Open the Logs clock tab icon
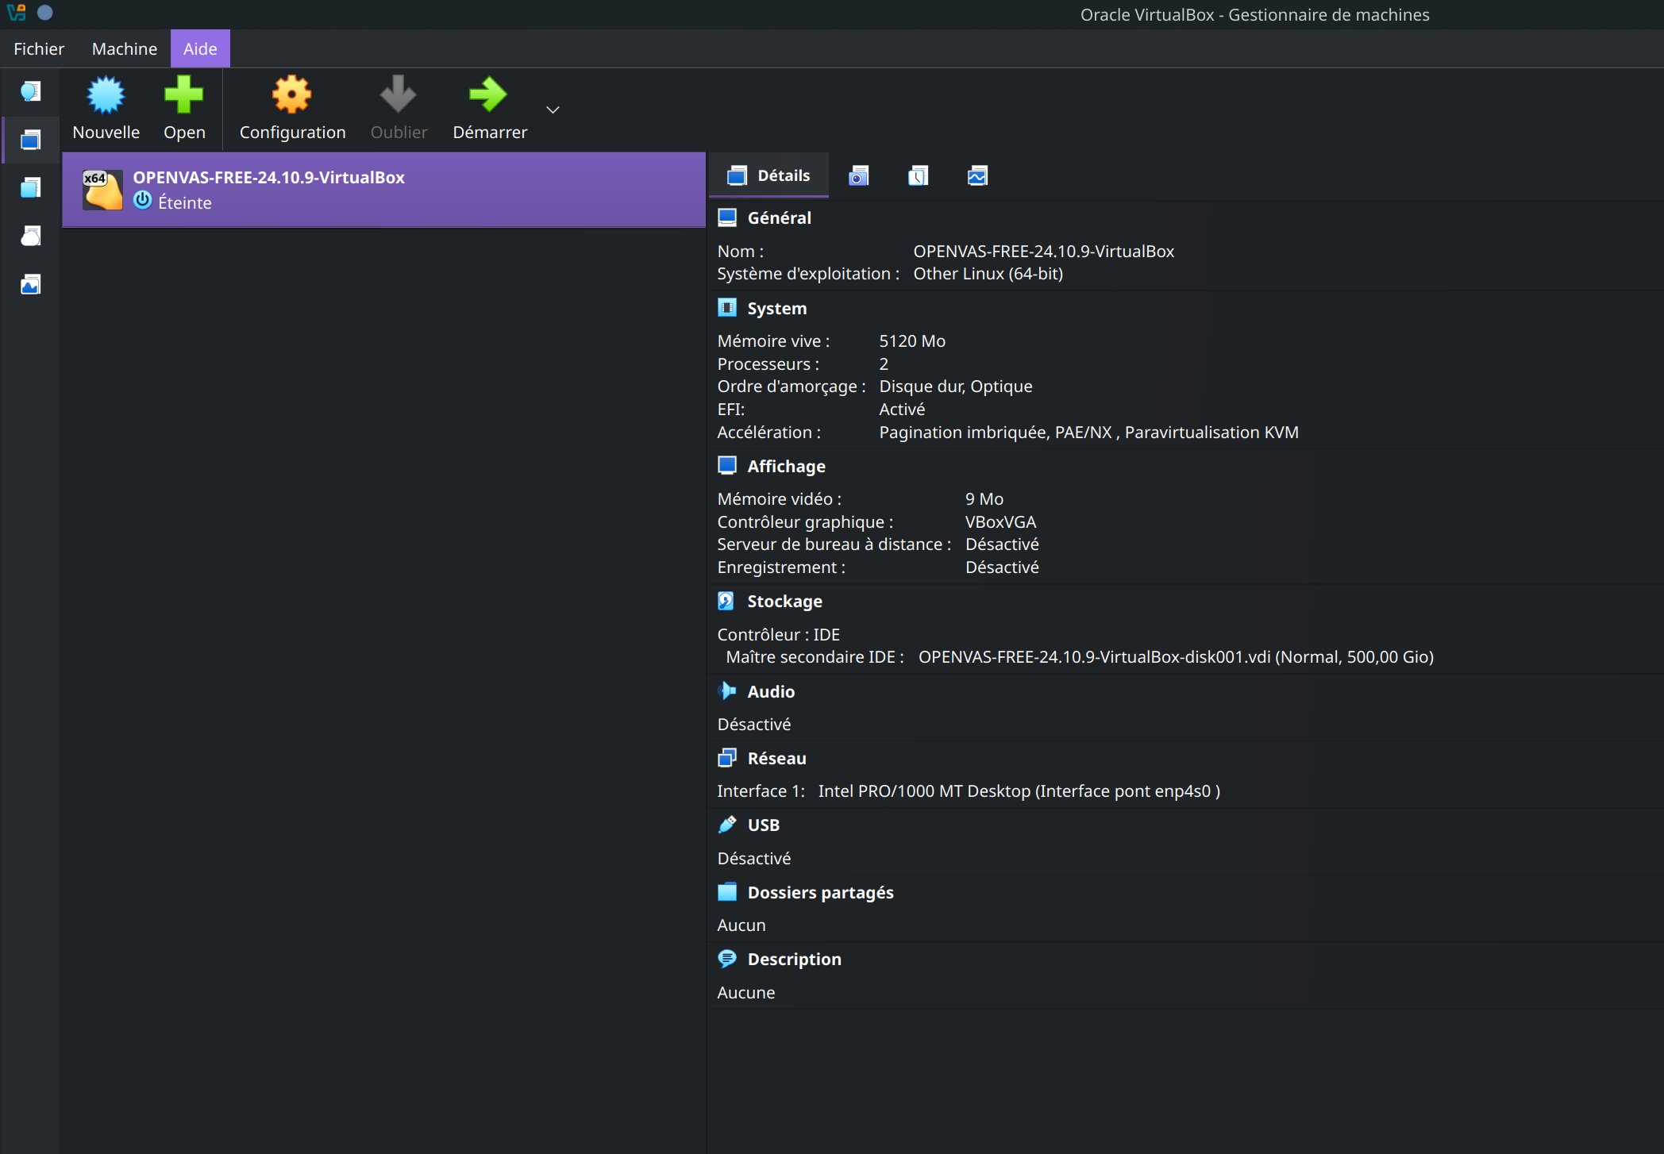Viewport: 1664px width, 1154px height. point(918,176)
